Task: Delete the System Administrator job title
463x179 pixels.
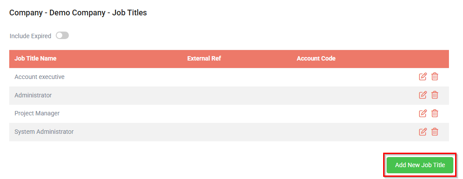Action: pyautogui.click(x=434, y=132)
